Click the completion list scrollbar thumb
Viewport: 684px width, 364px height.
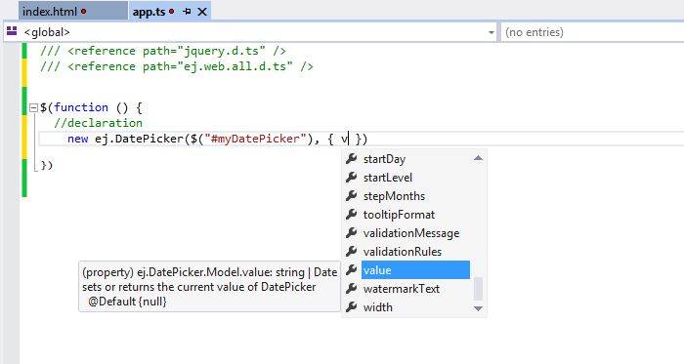point(478,289)
